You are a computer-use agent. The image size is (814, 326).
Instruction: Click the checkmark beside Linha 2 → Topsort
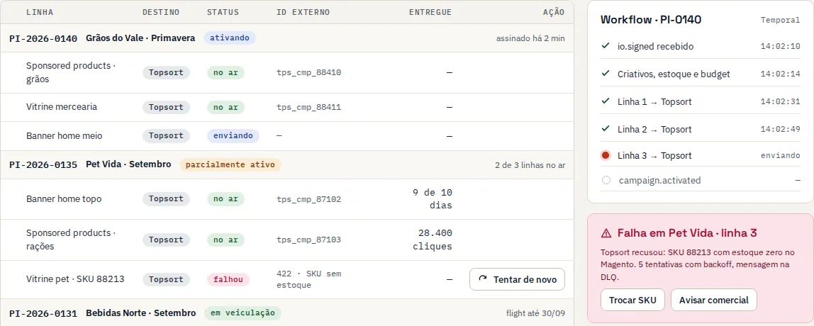click(606, 129)
